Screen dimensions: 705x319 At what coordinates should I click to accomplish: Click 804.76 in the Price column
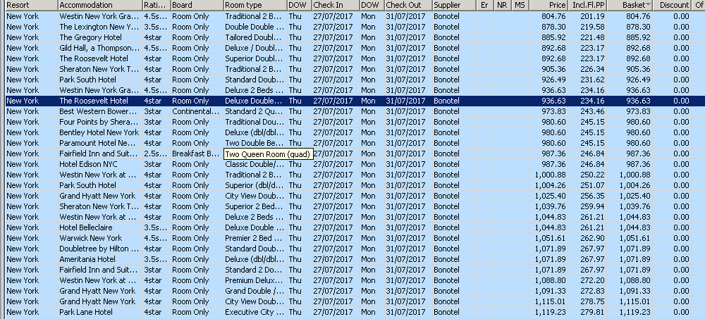(553, 16)
